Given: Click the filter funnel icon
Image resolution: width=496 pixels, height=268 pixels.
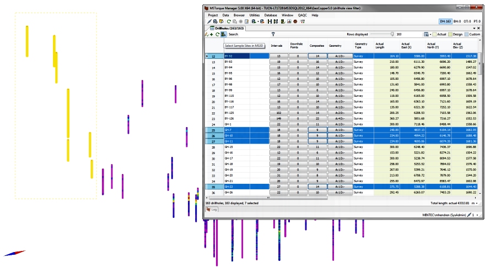Looking at the screenshot, I should click(273, 34).
